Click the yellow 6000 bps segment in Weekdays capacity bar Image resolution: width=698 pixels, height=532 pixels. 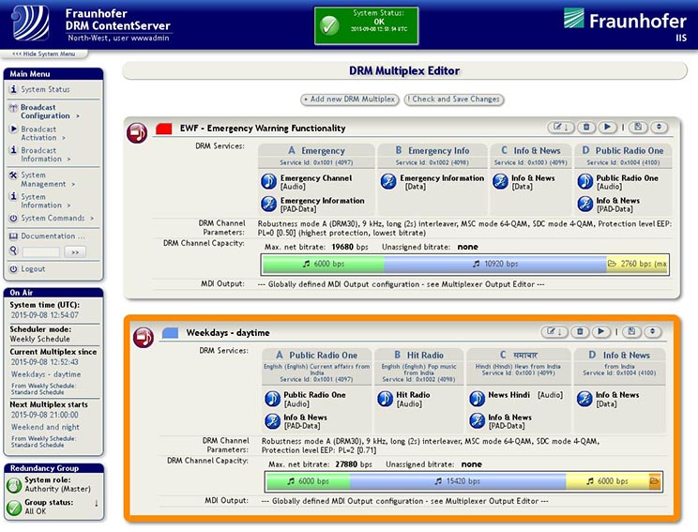click(x=608, y=481)
